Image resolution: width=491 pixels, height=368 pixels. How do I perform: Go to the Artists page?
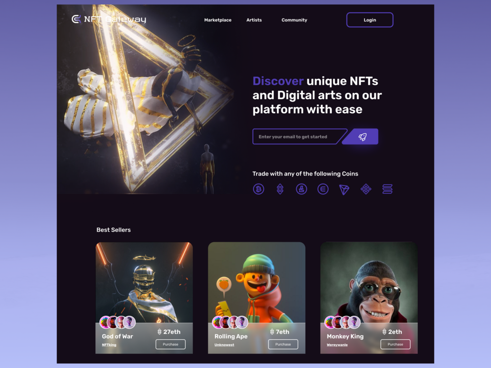click(x=254, y=20)
